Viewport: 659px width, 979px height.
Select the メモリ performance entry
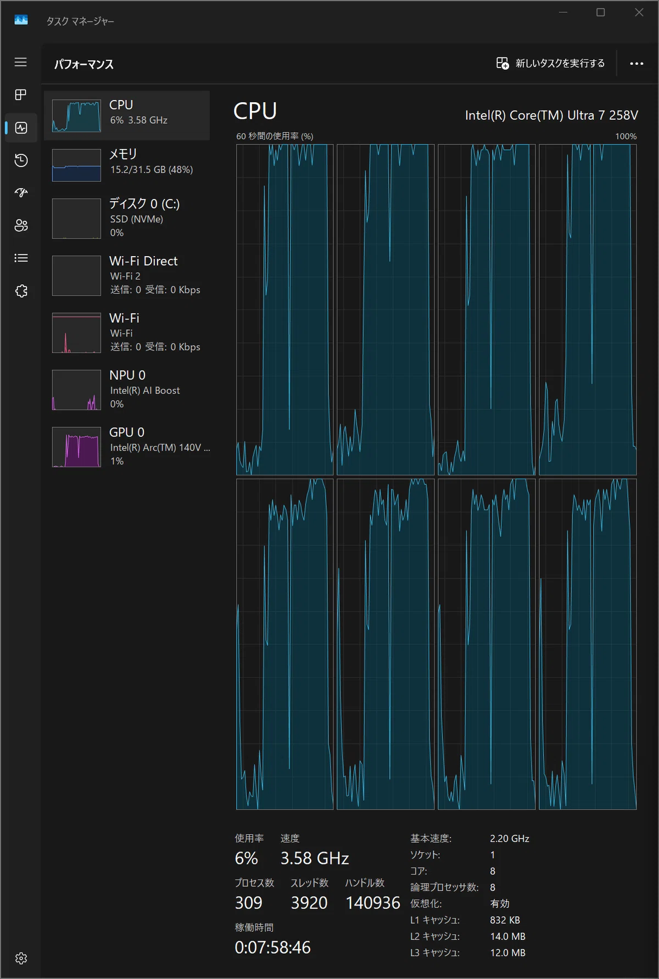coord(127,165)
